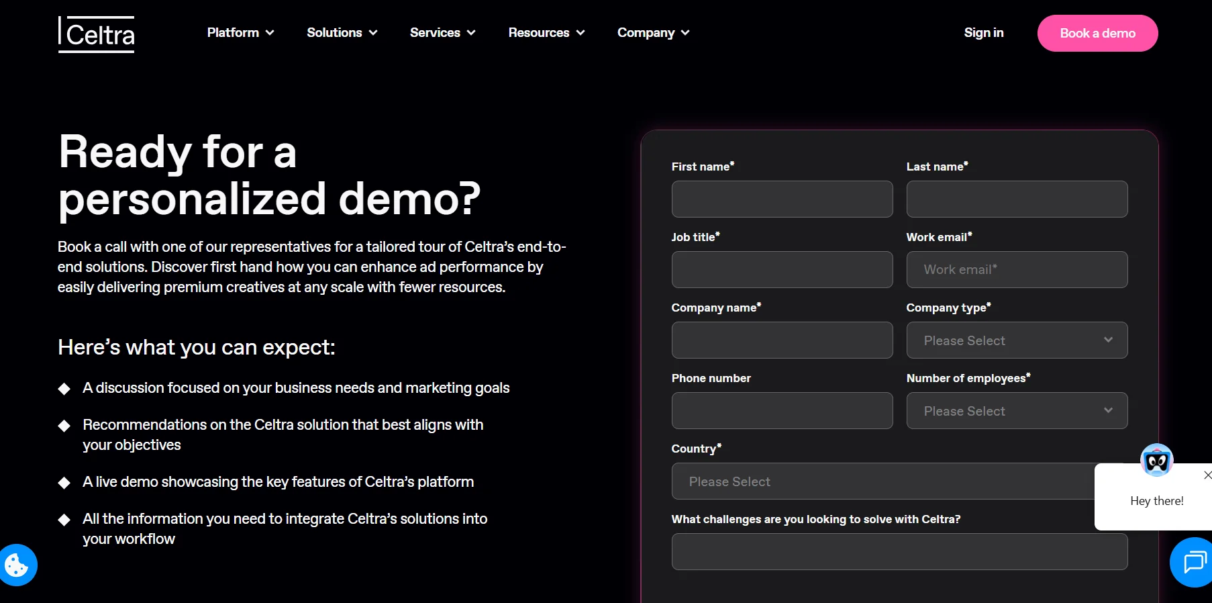Click the Sign in link
1212x603 pixels.
pos(984,32)
